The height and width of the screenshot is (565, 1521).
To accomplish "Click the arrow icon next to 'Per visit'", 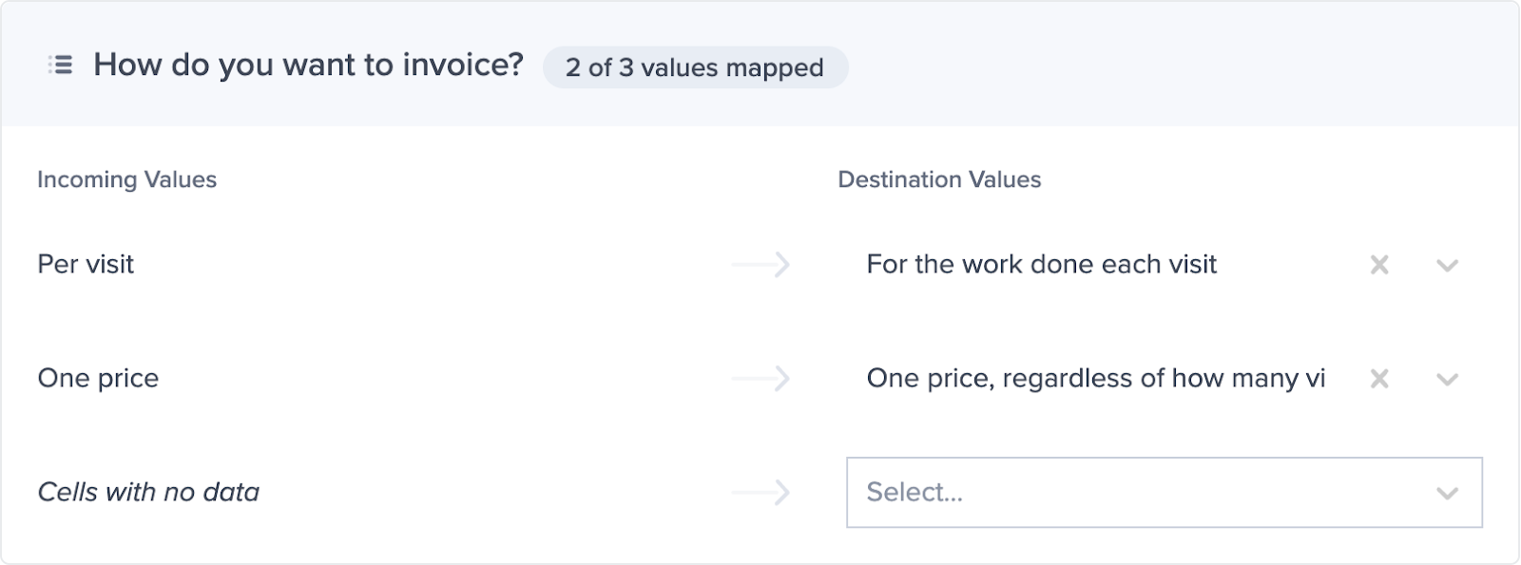I will 761,264.
